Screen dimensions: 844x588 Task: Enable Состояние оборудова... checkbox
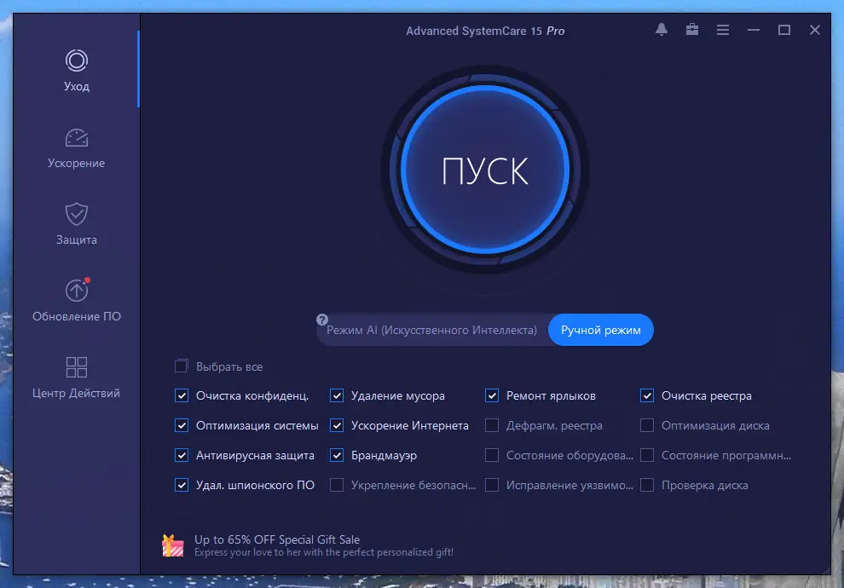pyautogui.click(x=492, y=456)
